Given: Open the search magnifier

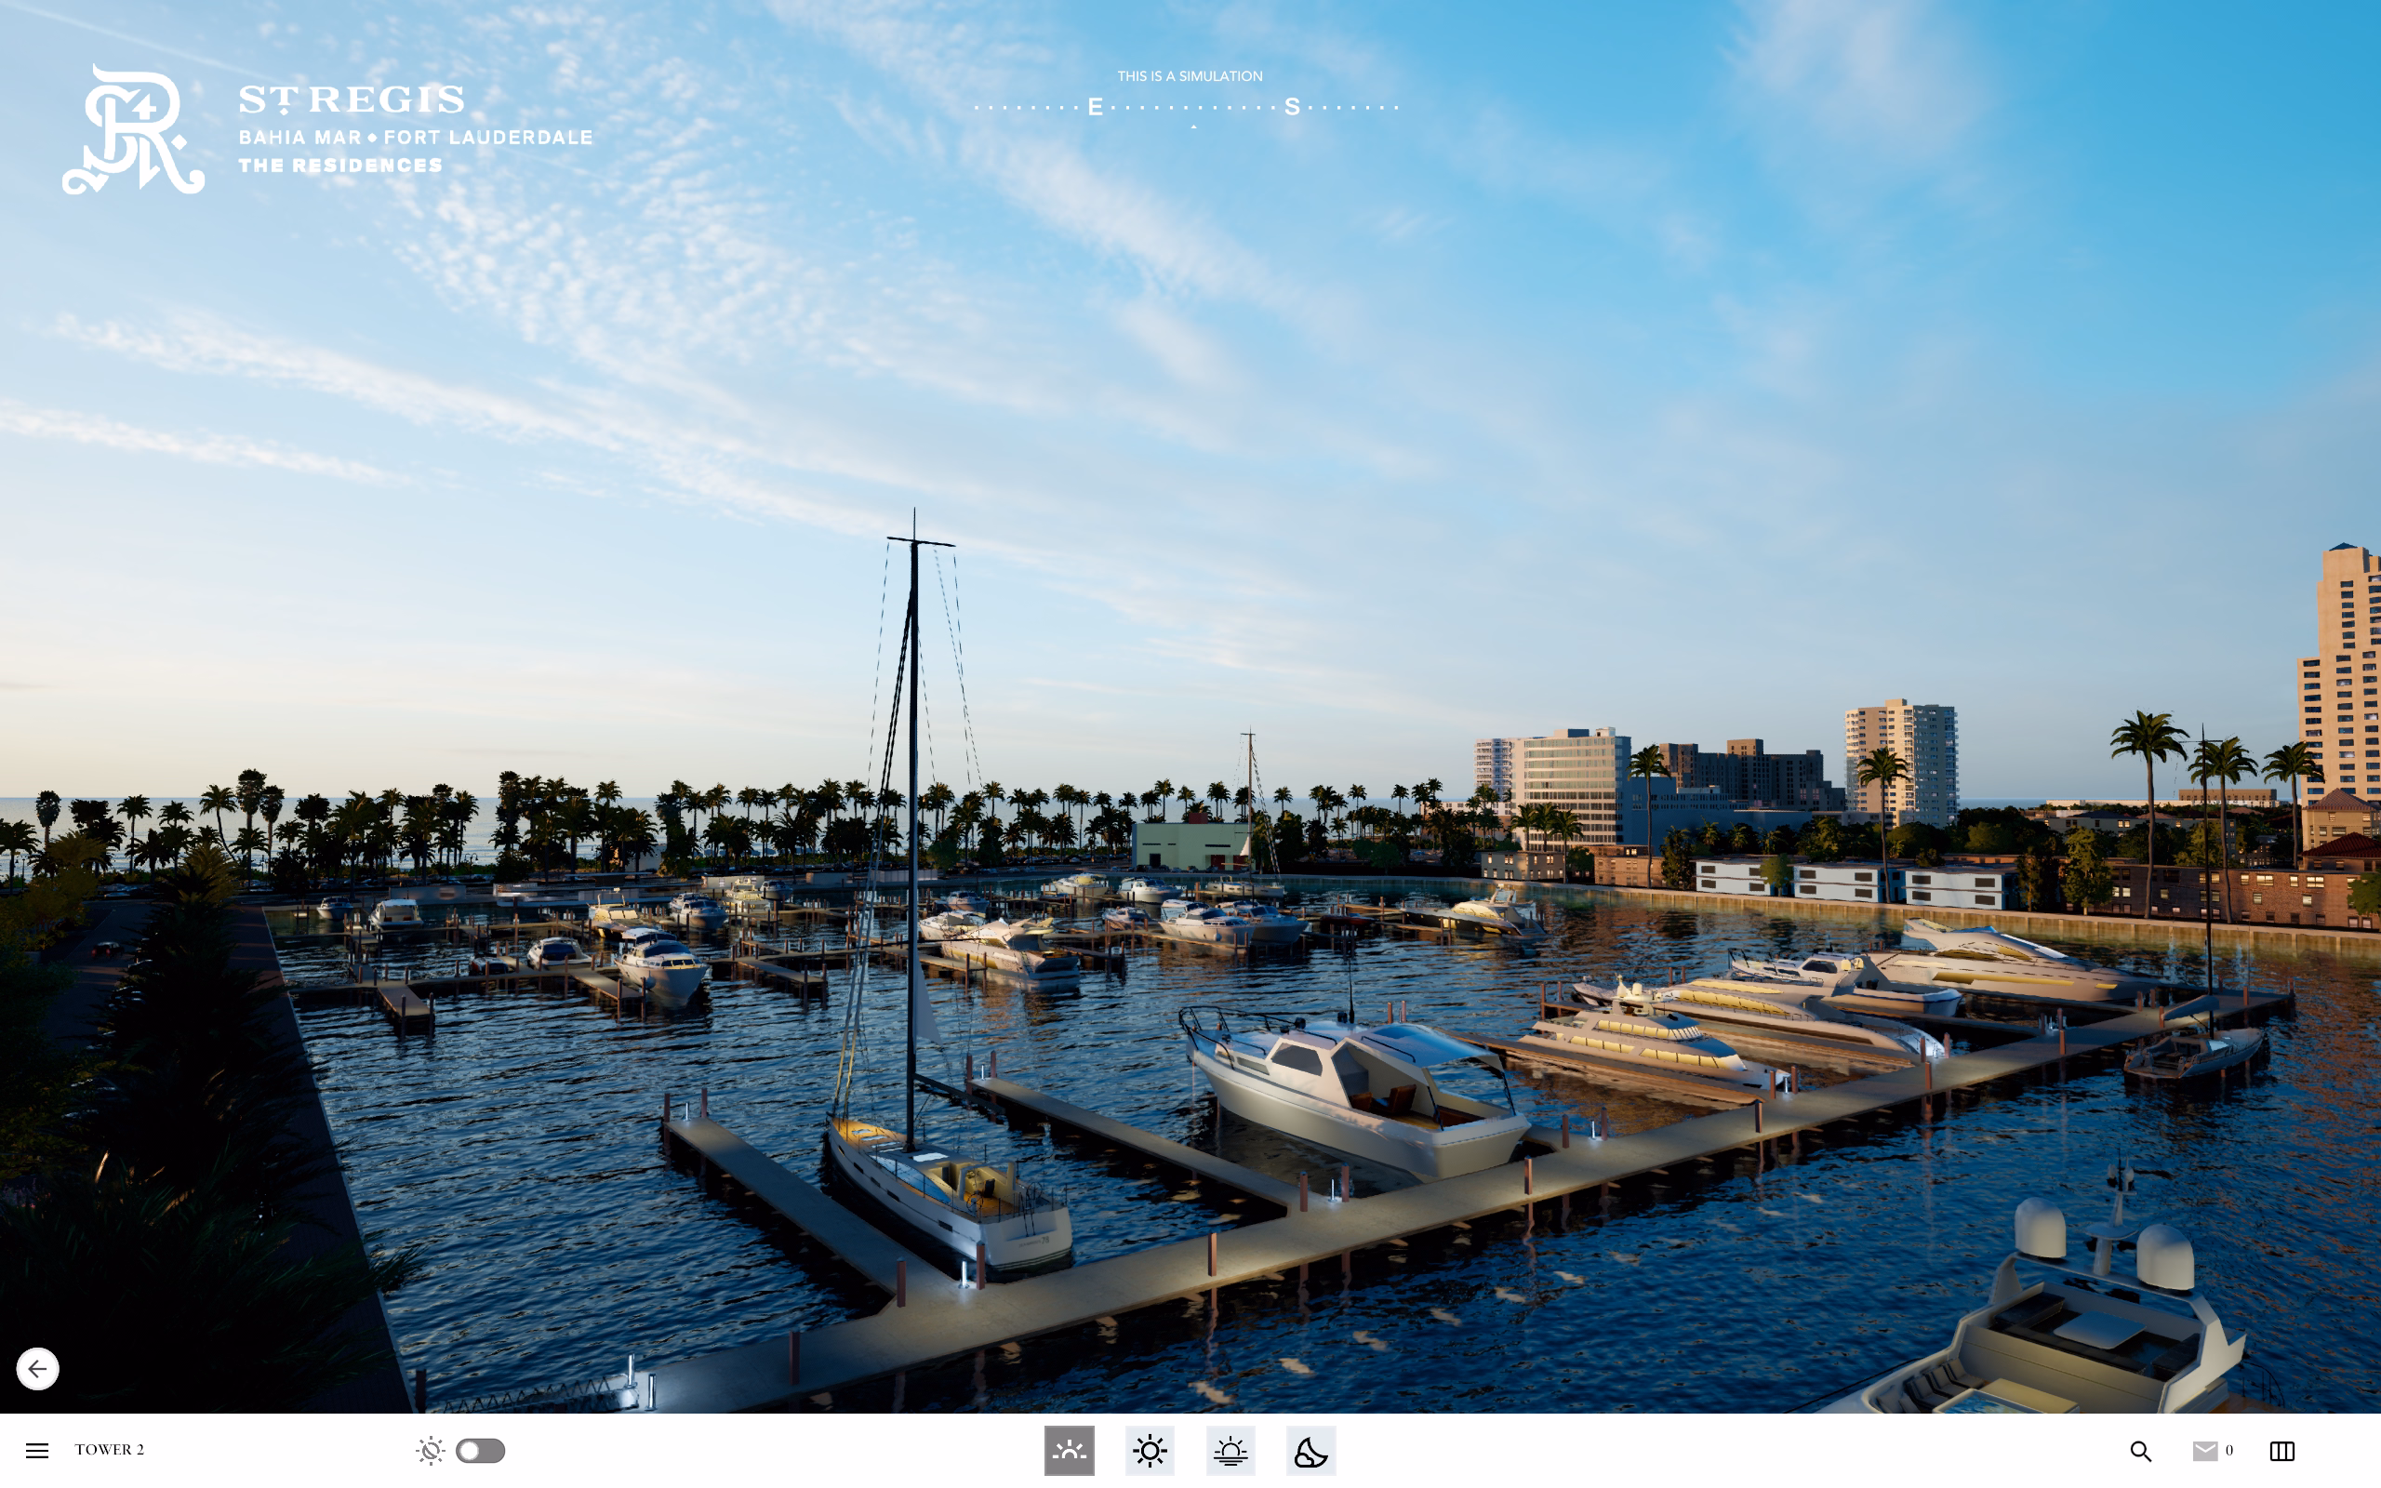Looking at the screenshot, I should point(2140,1450).
